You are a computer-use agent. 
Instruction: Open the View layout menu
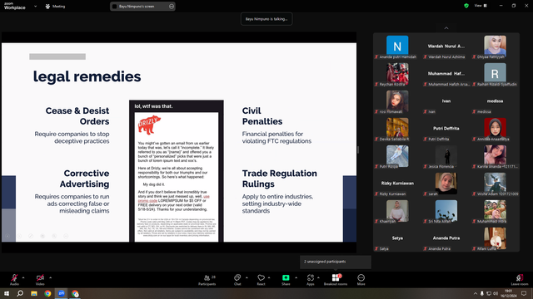coord(481,6)
